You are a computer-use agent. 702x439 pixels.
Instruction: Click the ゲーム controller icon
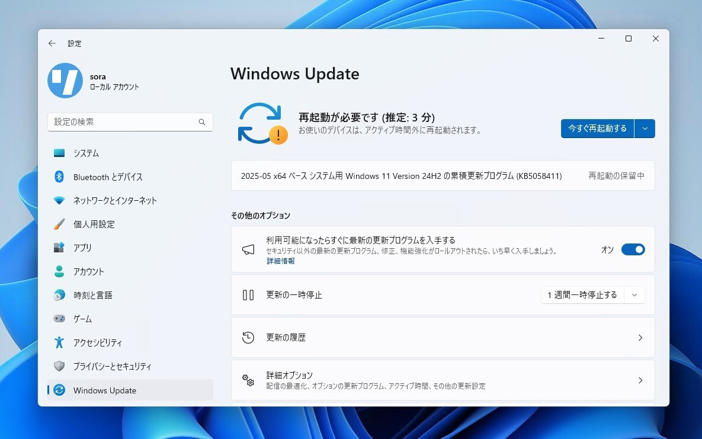(x=59, y=319)
